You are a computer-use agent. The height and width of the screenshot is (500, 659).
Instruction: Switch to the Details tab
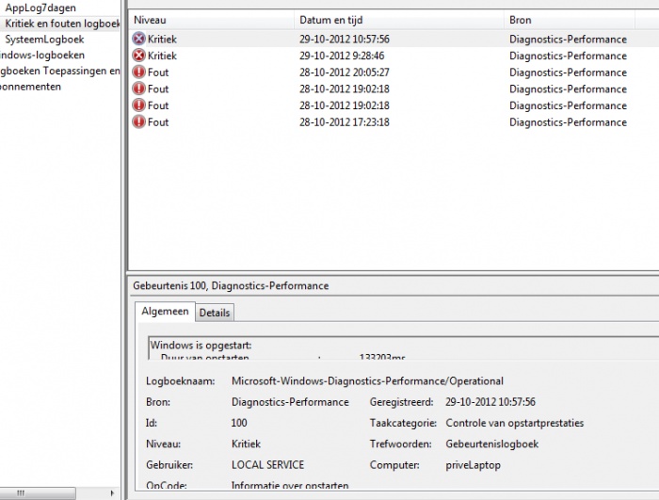point(215,313)
